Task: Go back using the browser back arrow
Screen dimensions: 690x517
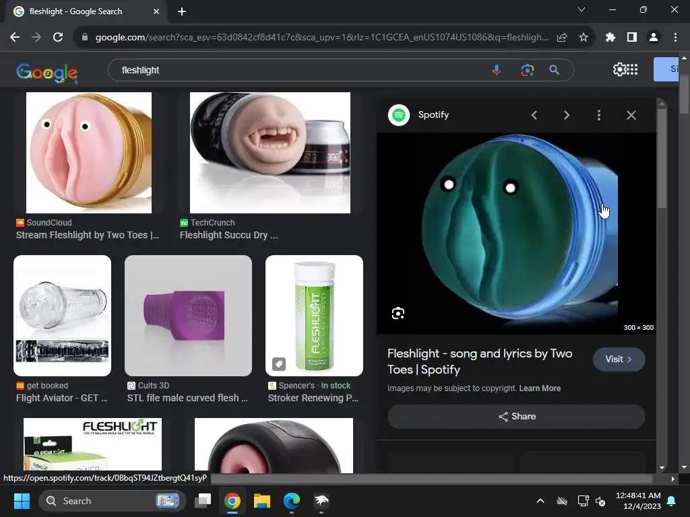Action: coord(15,38)
